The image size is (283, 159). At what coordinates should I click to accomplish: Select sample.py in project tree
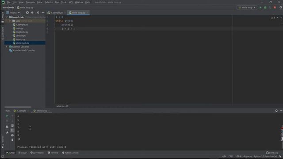tap(19, 36)
